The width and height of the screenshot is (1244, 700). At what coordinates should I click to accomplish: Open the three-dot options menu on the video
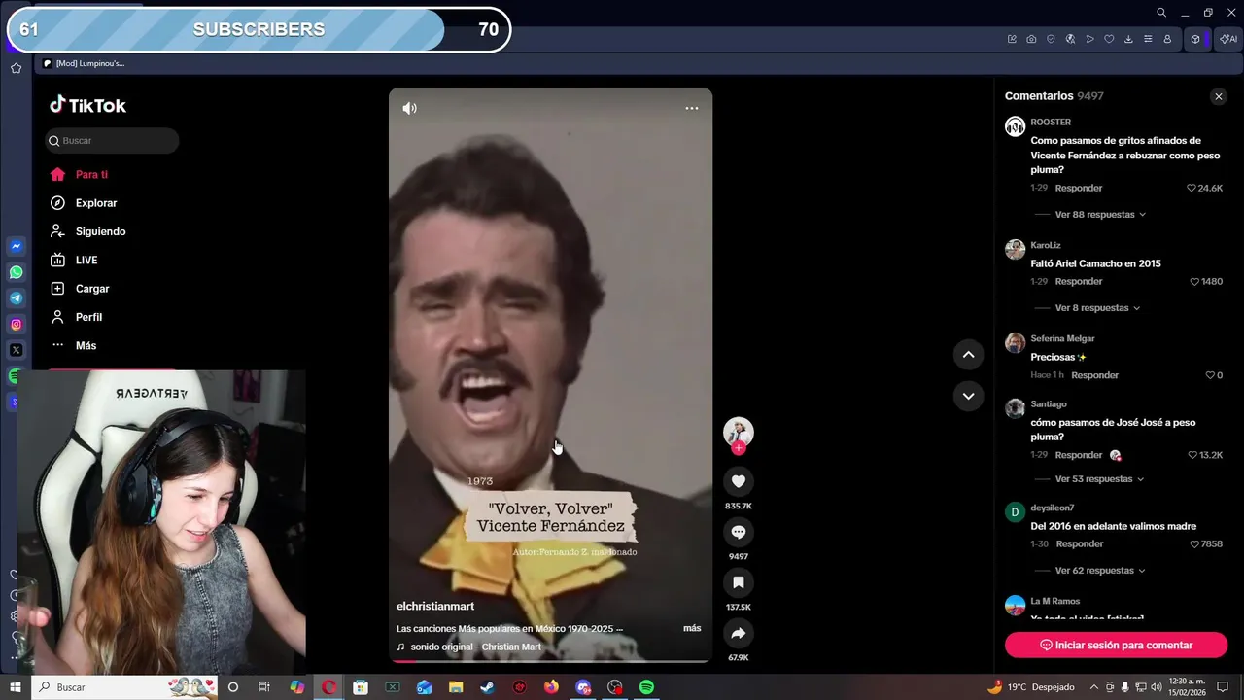691,108
